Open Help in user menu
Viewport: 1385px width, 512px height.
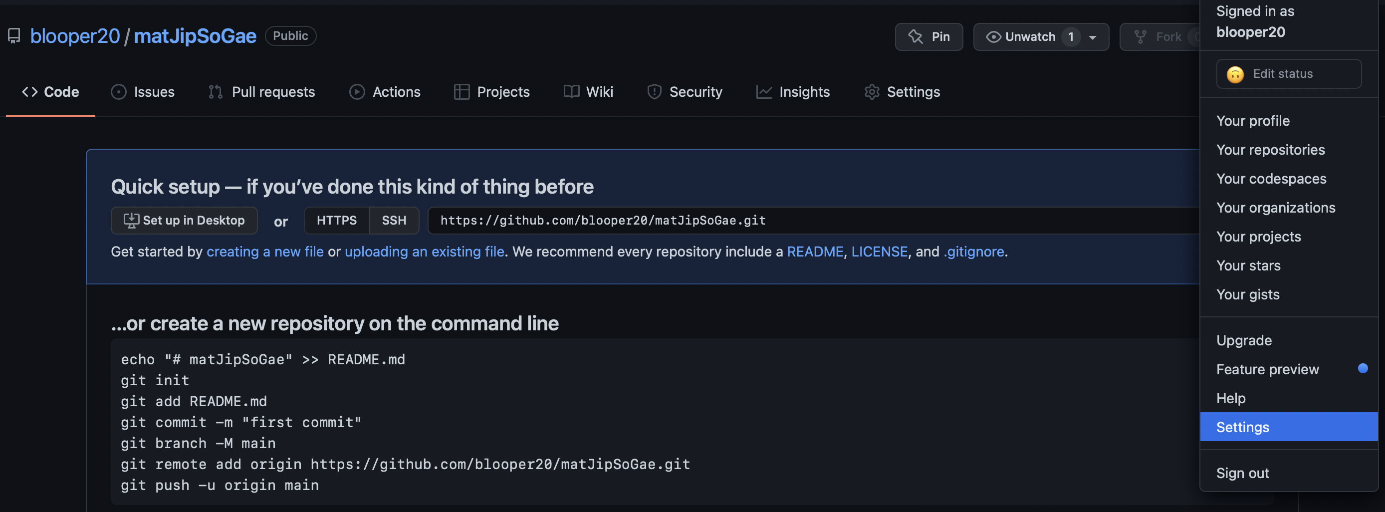1289,399
